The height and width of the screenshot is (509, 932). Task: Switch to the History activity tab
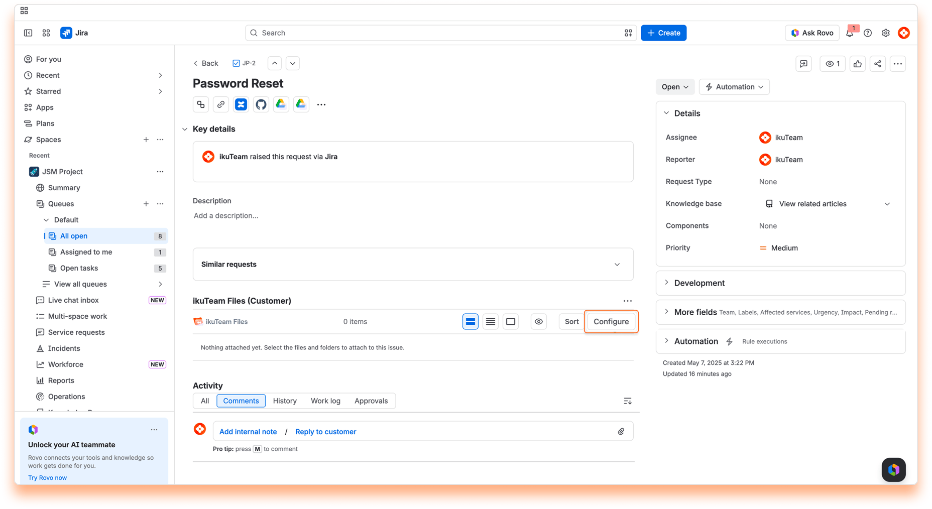point(285,401)
